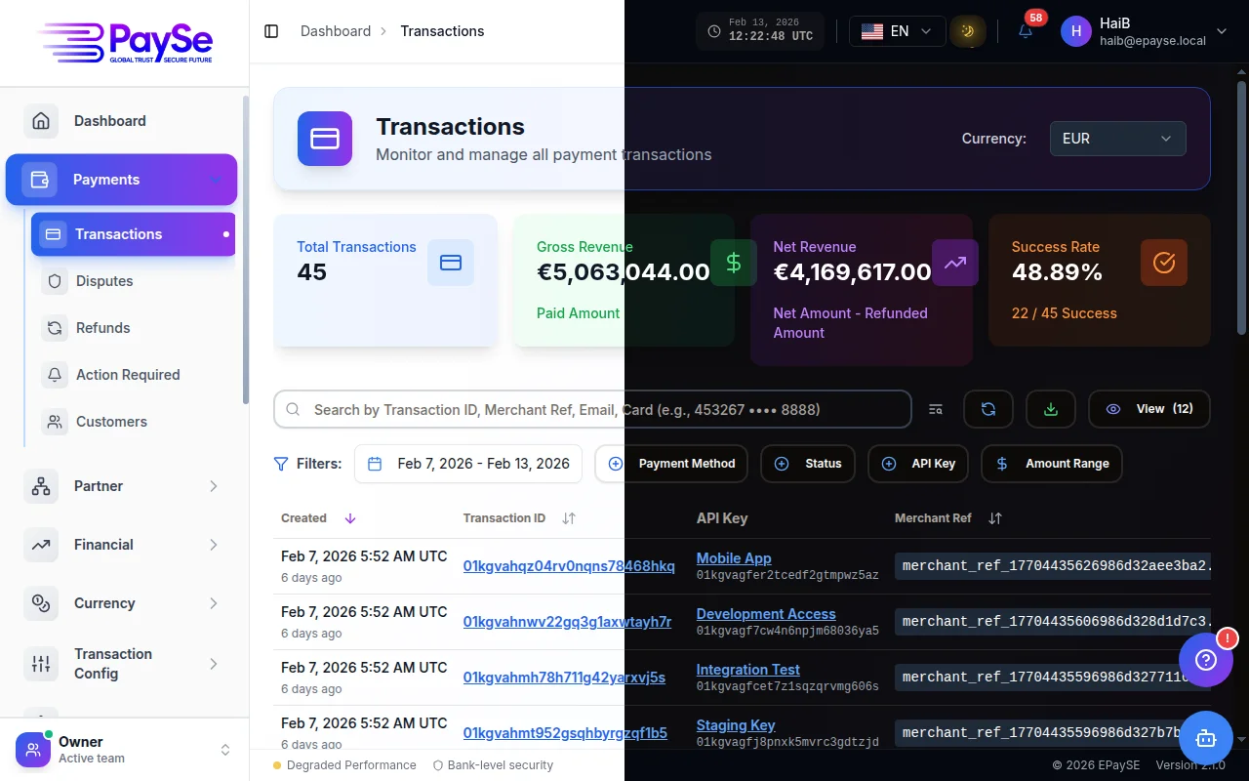Open transaction 01kgvahnwv22gq3g1axwtayh7r
The width and height of the screenshot is (1249, 781).
[567, 622]
